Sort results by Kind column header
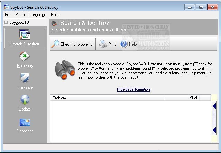221x153 pixels. click(182, 98)
